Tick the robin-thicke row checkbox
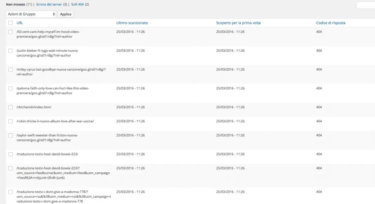This screenshot has height=204, width=375. (11, 121)
